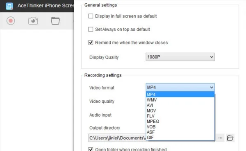
Task: Select VOB video format
Action: click(180, 127)
